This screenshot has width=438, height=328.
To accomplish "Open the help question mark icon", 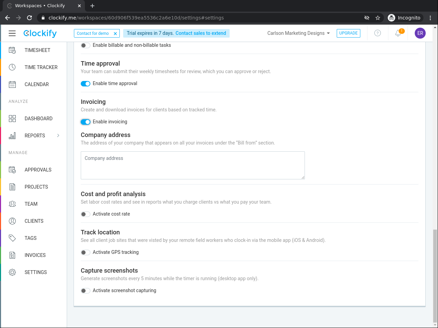I will 377,33.
